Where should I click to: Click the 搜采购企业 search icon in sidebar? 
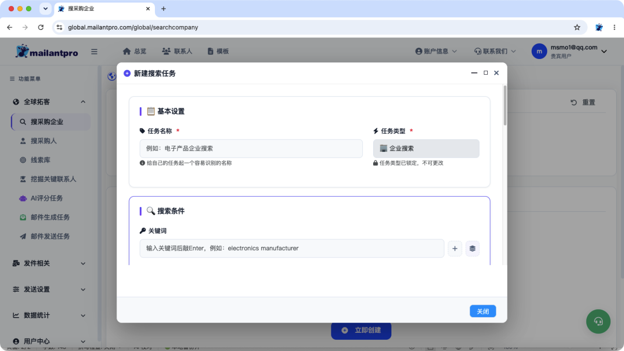click(x=23, y=122)
